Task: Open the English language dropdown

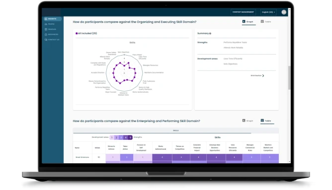Action: coord(268,12)
